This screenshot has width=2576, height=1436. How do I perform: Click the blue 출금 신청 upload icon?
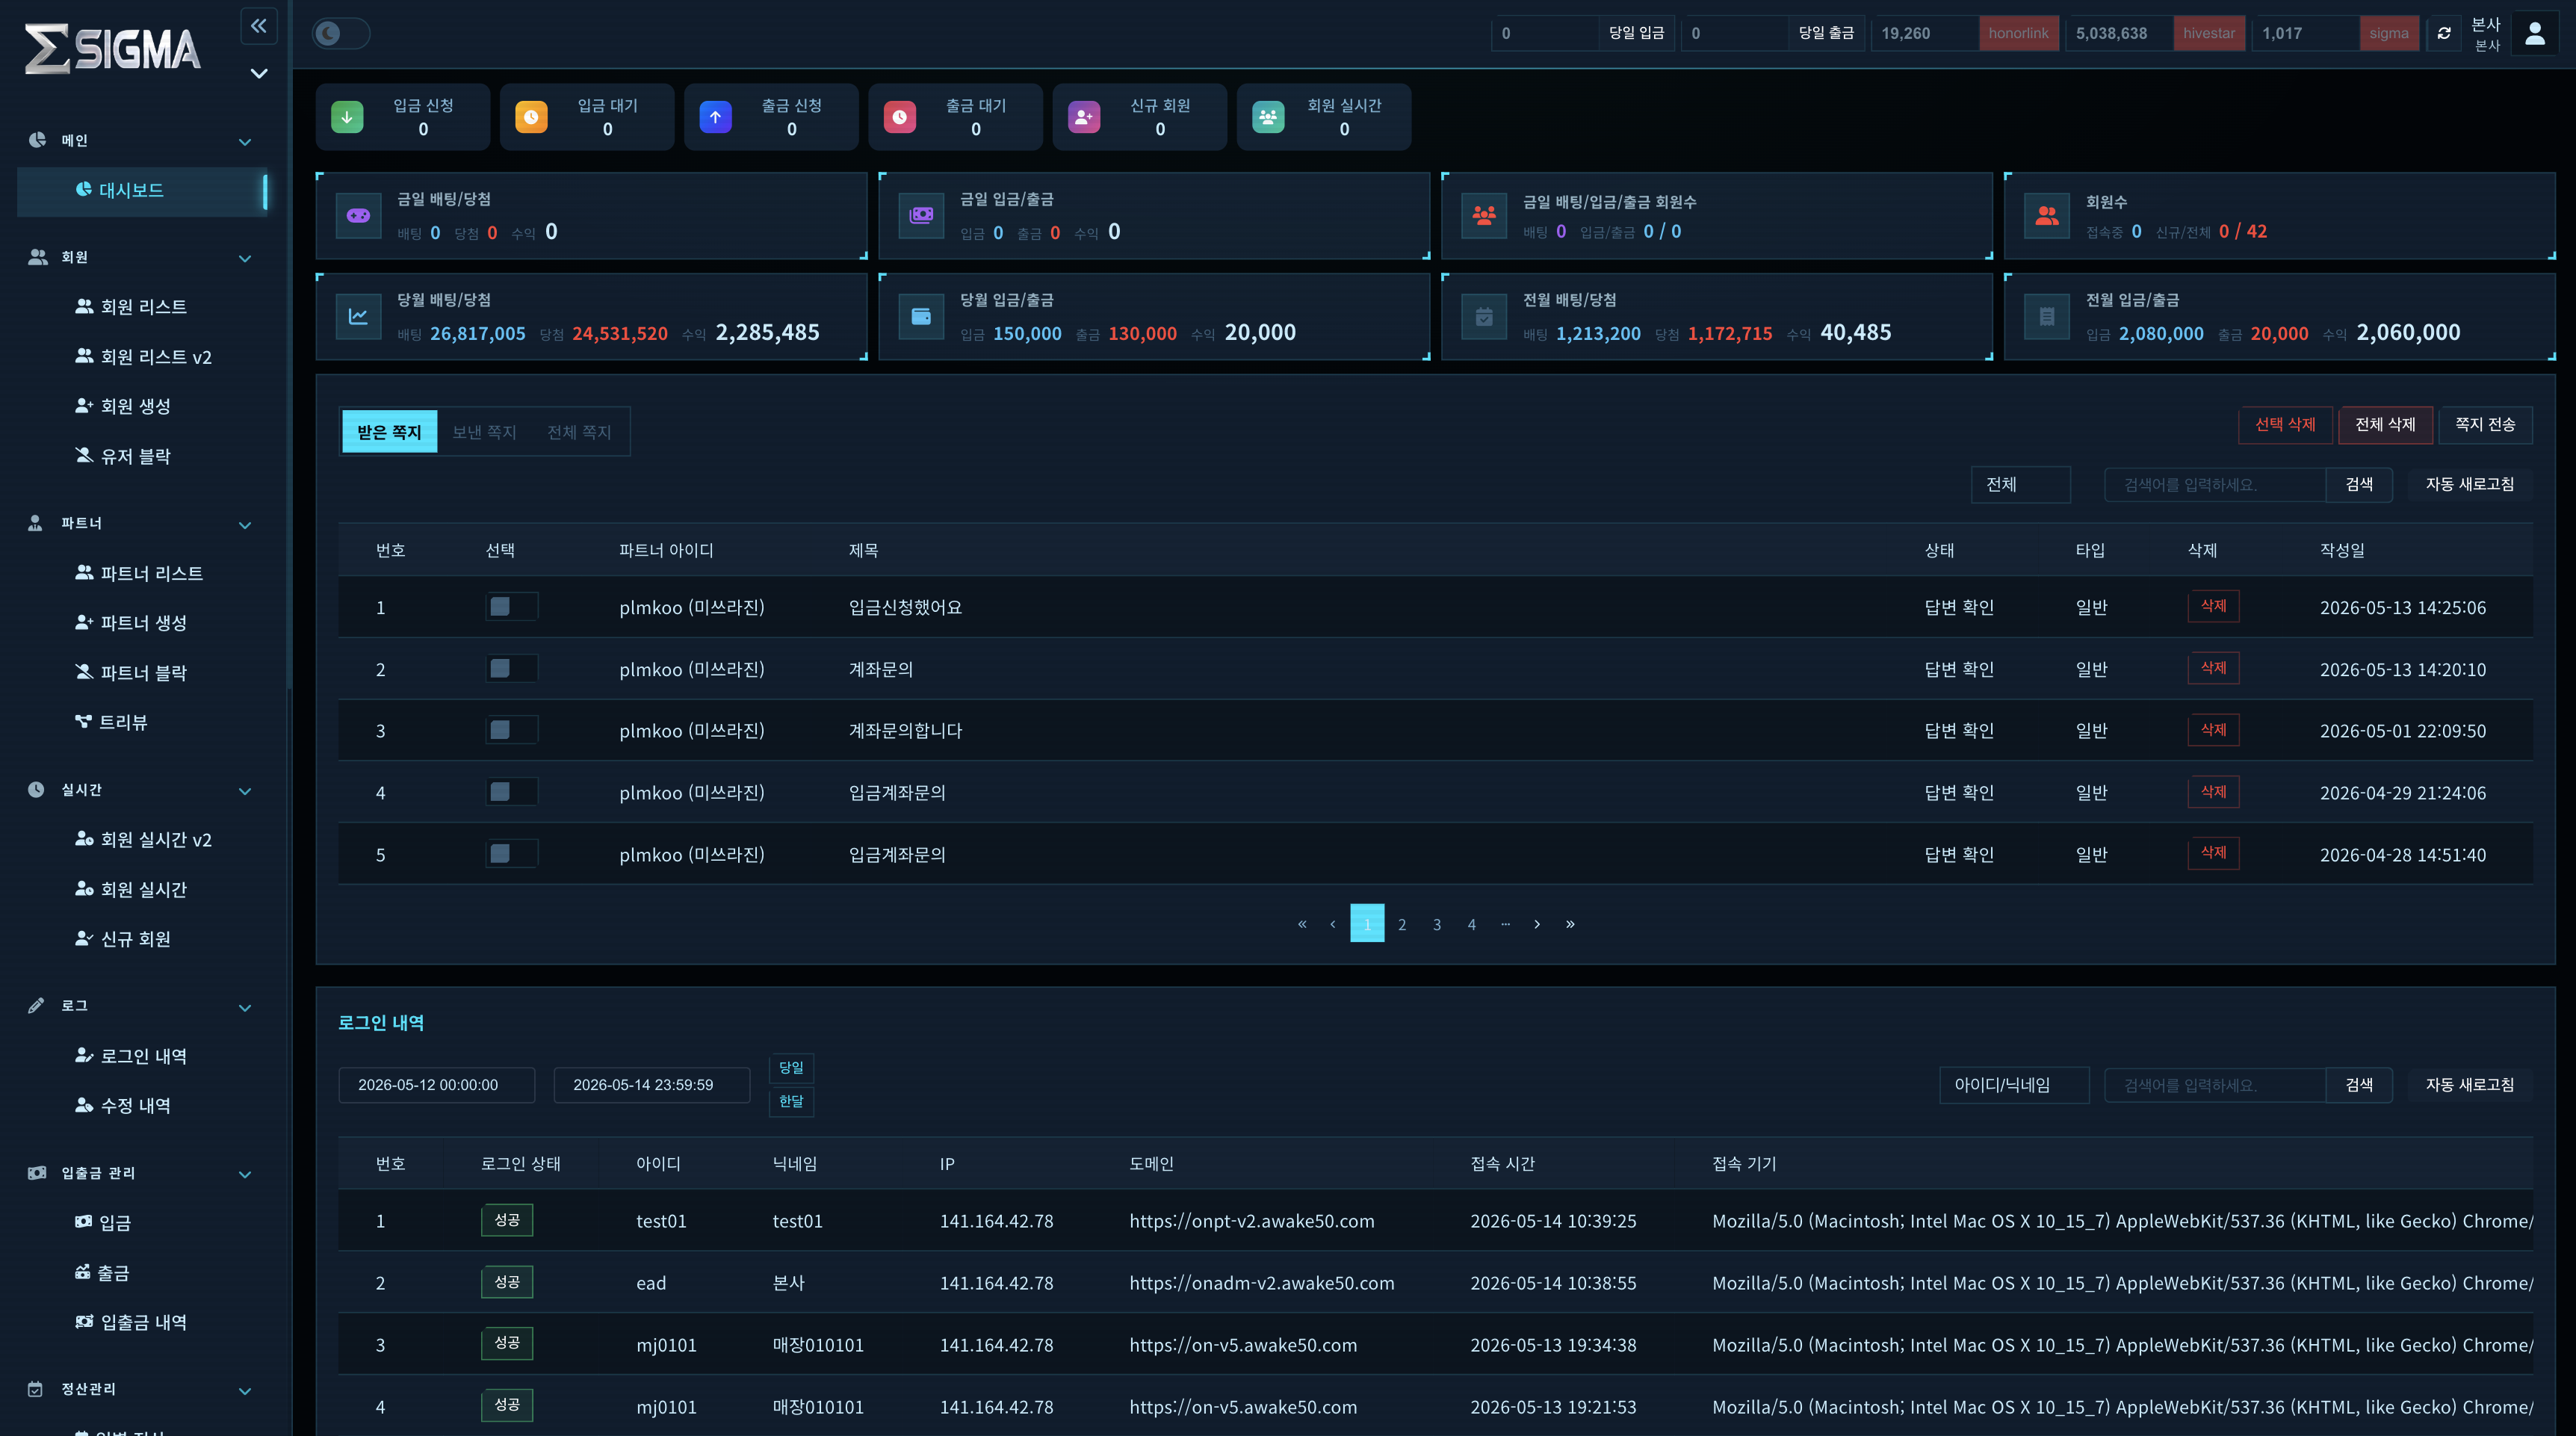(x=716, y=117)
